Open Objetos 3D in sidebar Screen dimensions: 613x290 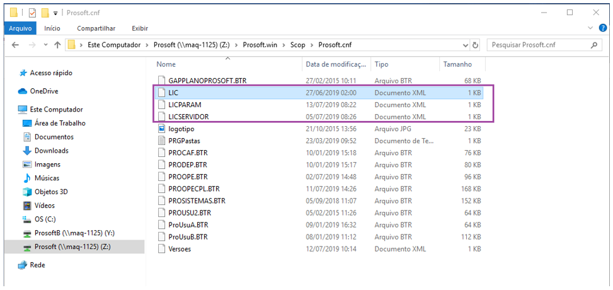tap(50, 192)
